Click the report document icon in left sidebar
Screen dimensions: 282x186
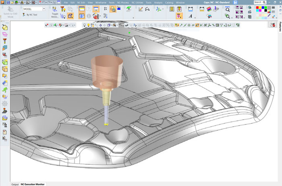click(x=5, y=132)
